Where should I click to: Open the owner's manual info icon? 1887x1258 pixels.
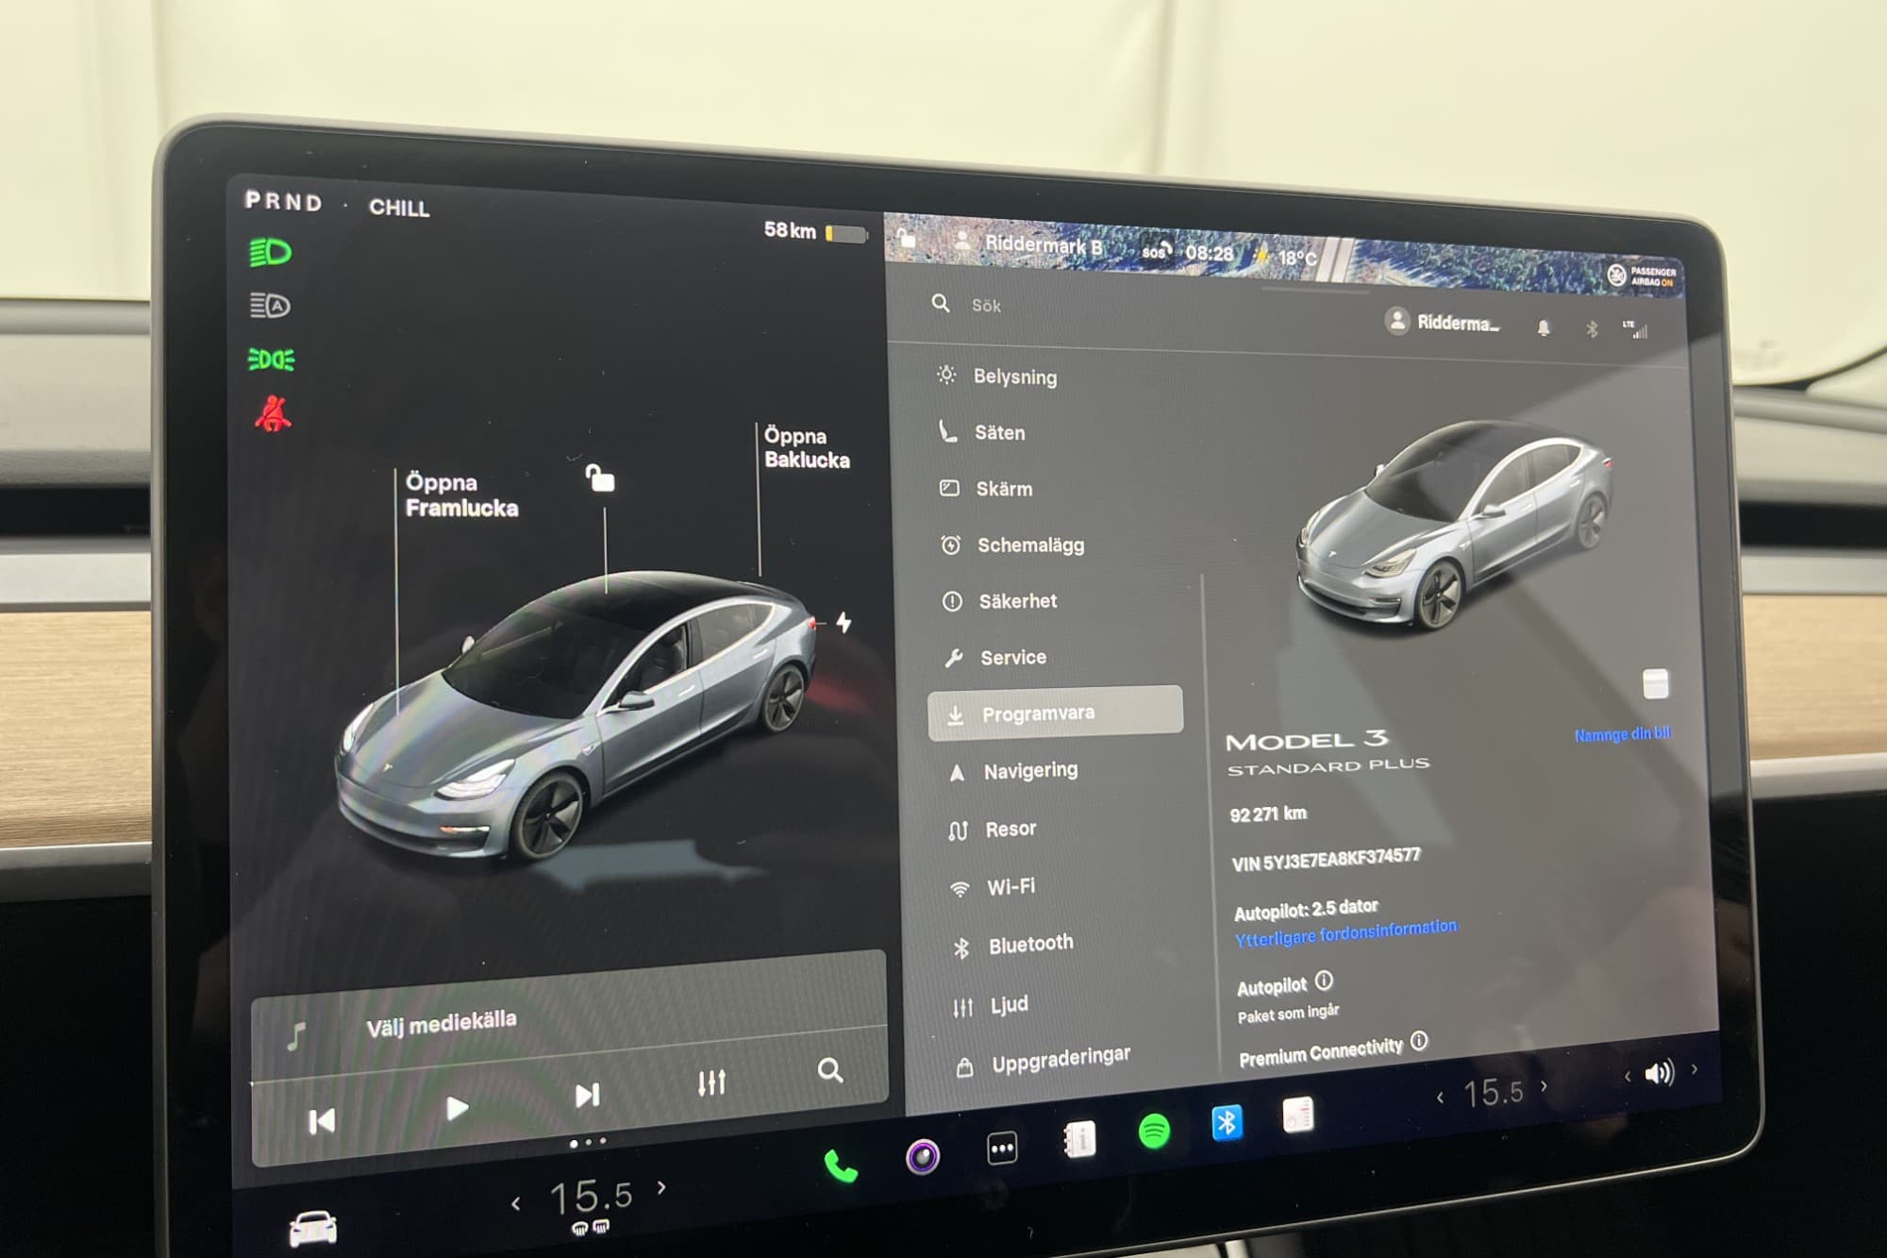pos(1078,1140)
